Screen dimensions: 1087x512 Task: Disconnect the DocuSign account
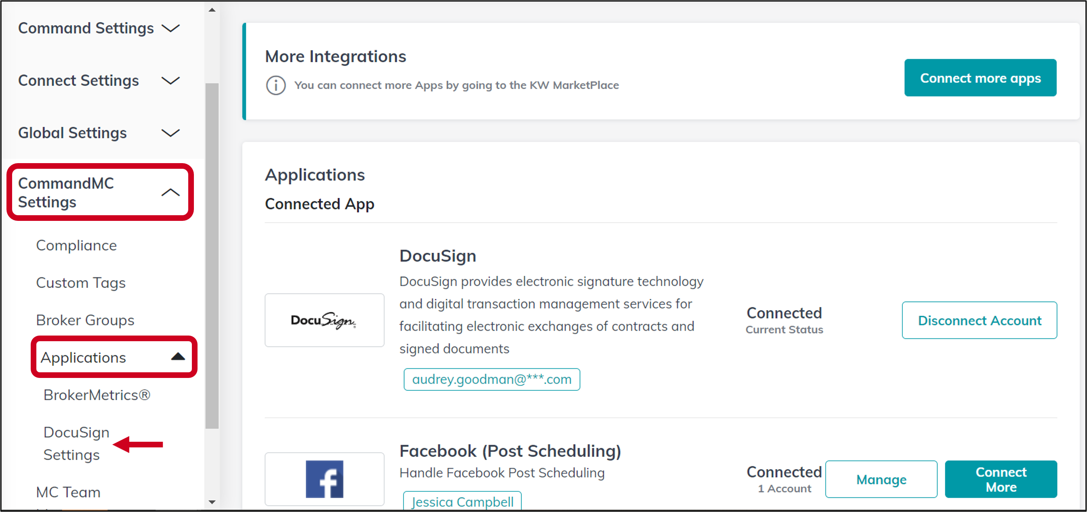980,321
